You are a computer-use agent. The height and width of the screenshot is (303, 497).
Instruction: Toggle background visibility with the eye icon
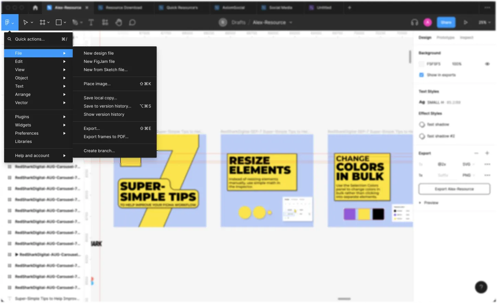pyautogui.click(x=487, y=64)
